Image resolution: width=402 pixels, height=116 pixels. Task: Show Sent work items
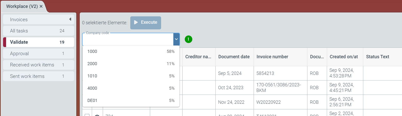38,76
